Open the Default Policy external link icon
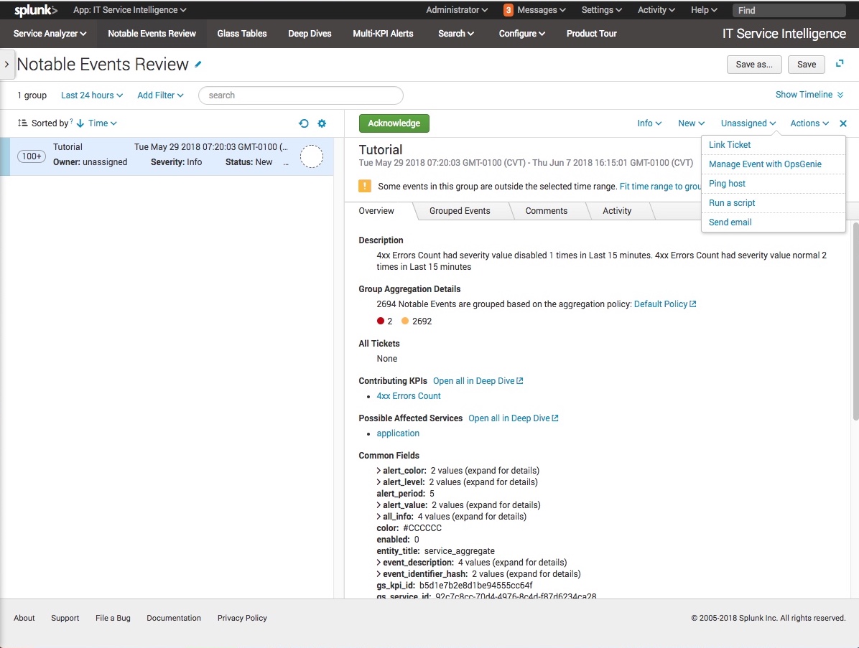Screen dimensions: 859x648 pyautogui.click(x=693, y=304)
